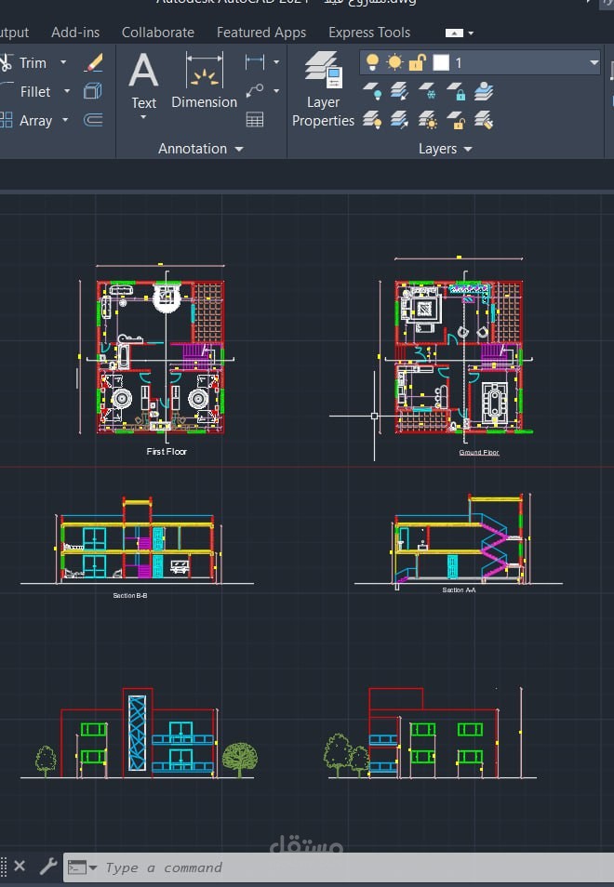Image resolution: width=614 pixels, height=887 pixels.
Task: Open the Featured Apps ribbon tab
Action: pyautogui.click(x=261, y=33)
